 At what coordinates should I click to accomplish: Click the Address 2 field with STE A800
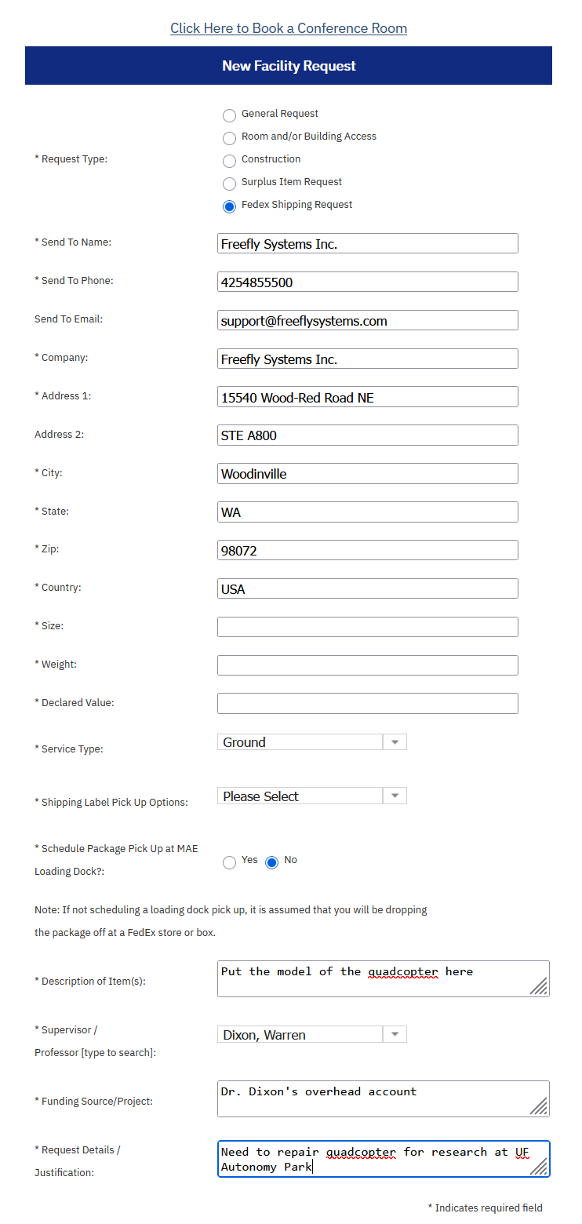tap(368, 435)
